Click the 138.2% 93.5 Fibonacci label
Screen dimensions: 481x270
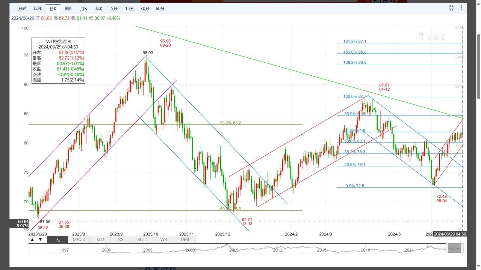pyautogui.click(x=355, y=63)
